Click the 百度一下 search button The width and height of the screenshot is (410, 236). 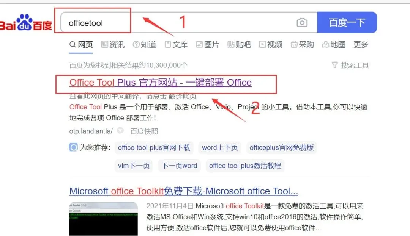pos(347,22)
